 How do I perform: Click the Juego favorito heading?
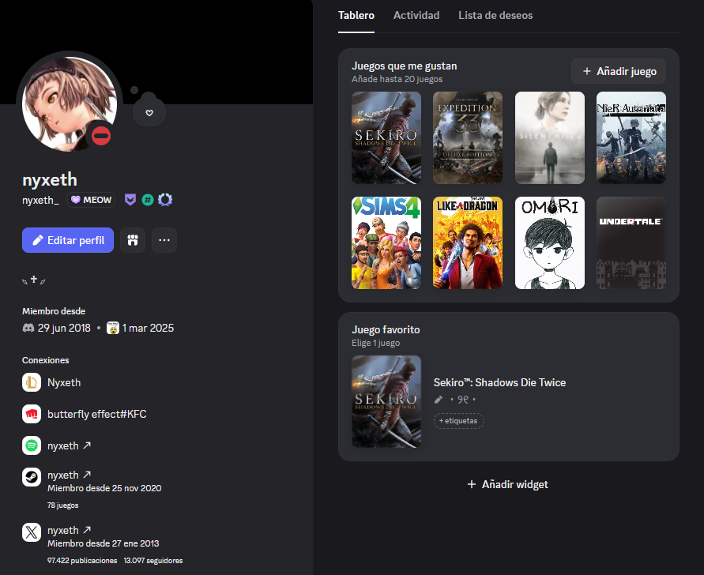[x=386, y=330]
